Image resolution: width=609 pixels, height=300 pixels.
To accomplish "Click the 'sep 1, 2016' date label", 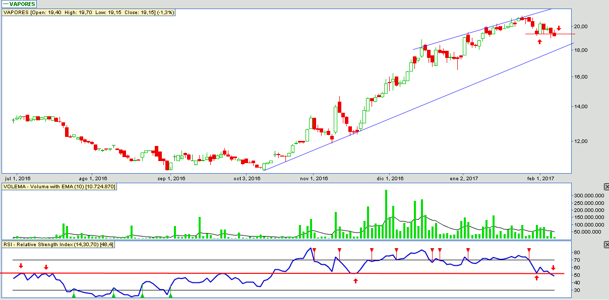I will pyautogui.click(x=172, y=178).
